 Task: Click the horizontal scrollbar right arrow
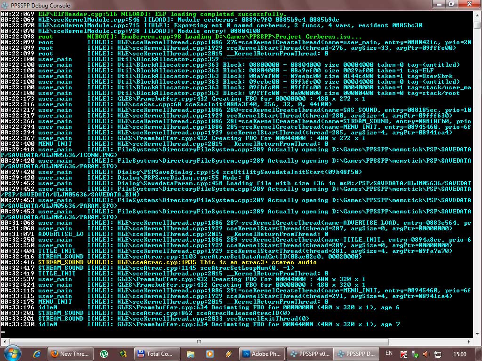(469, 342)
